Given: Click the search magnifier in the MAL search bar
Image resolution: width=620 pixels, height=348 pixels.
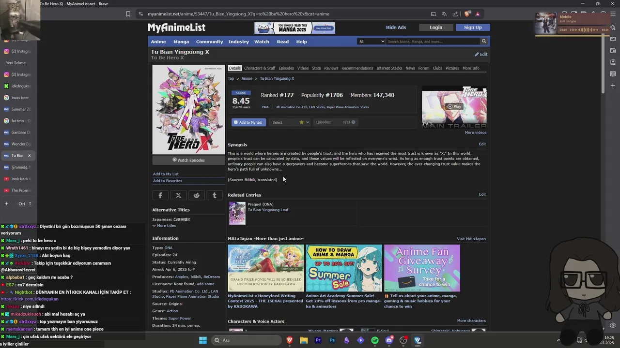Looking at the screenshot, I should tap(483, 42).
